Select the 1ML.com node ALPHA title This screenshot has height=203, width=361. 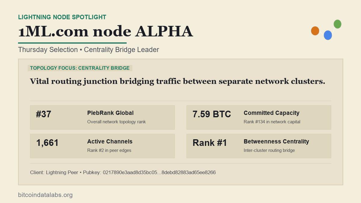[x=106, y=31]
